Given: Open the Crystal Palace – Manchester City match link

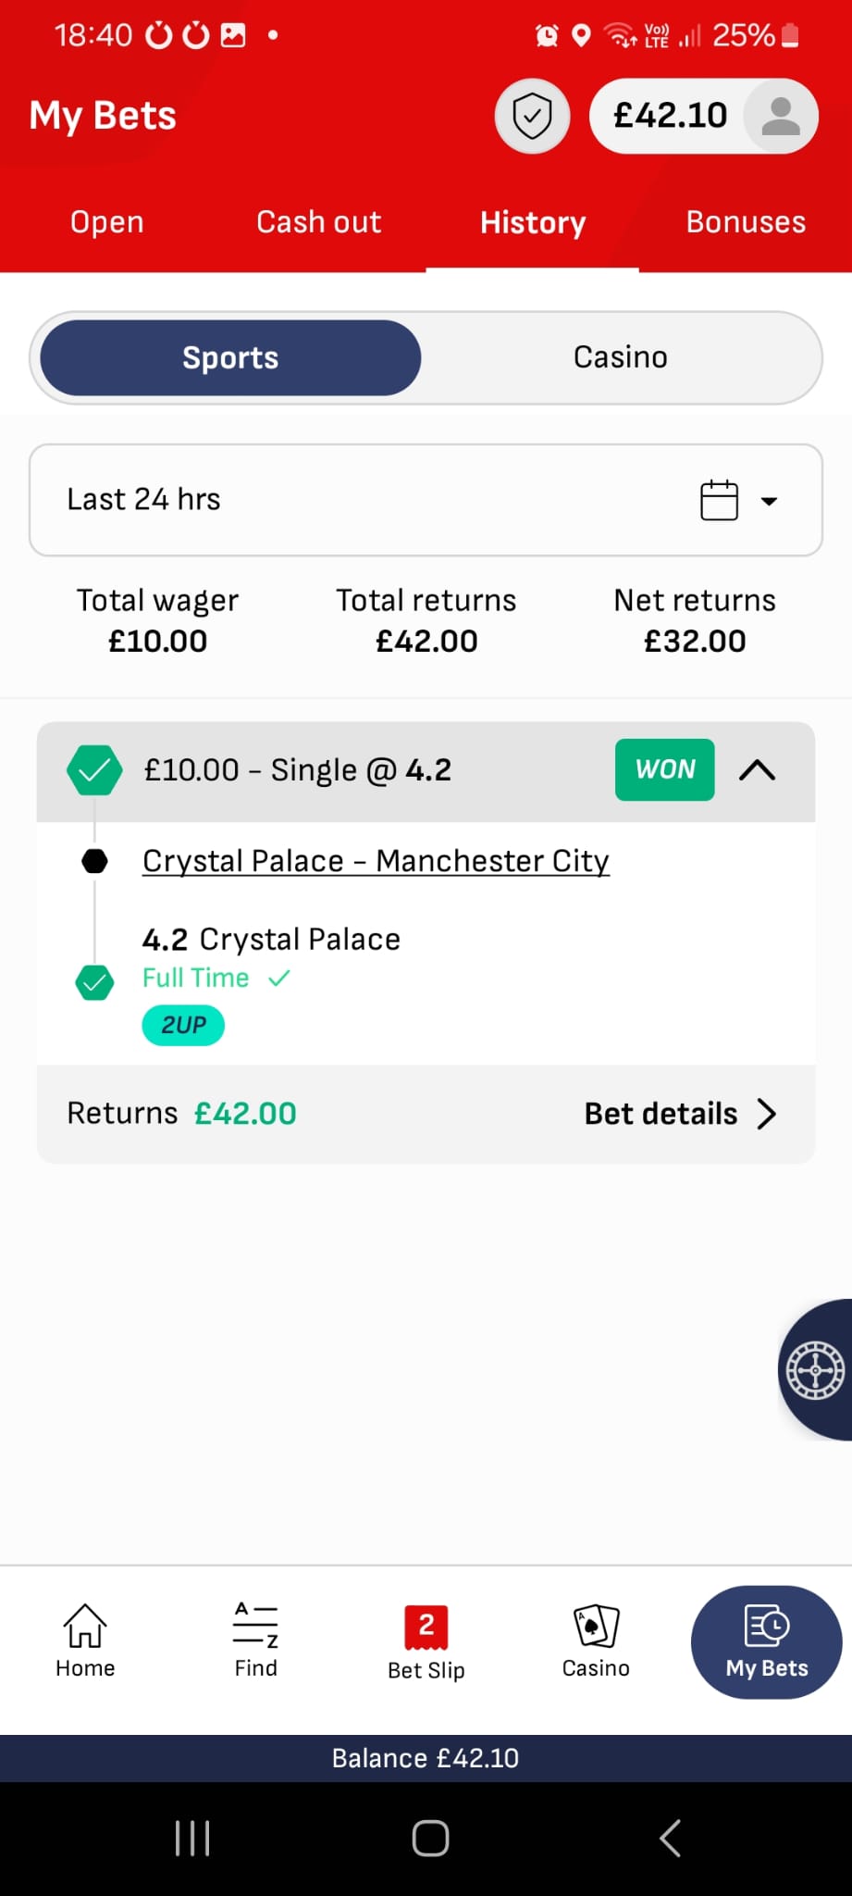Looking at the screenshot, I should coord(376,861).
